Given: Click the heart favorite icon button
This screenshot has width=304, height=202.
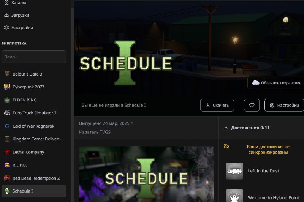Looking at the screenshot, I should (252, 105).
